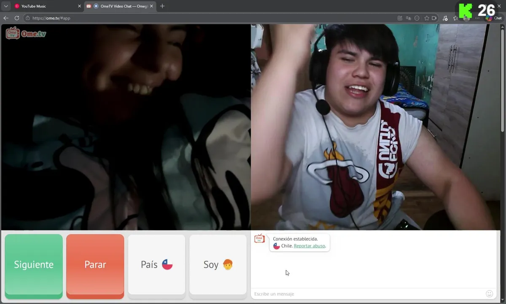The height and width of the screenshot is (304, 506).
Task: Click the camera permission icon in address bar
Action: tap(434, 18)
